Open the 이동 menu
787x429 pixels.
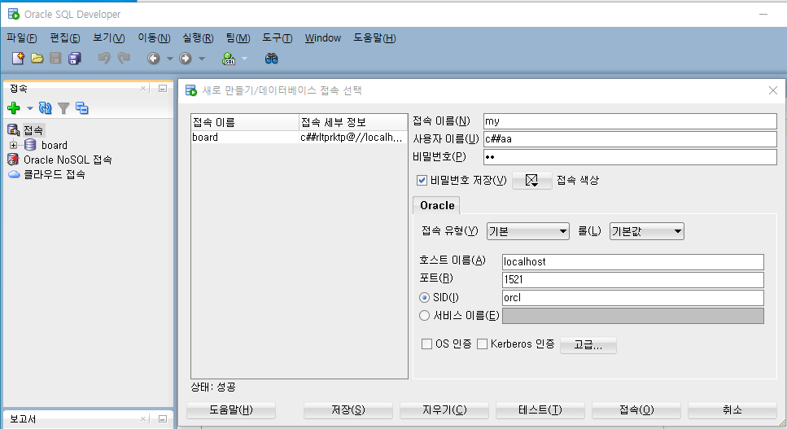[154, 38]
